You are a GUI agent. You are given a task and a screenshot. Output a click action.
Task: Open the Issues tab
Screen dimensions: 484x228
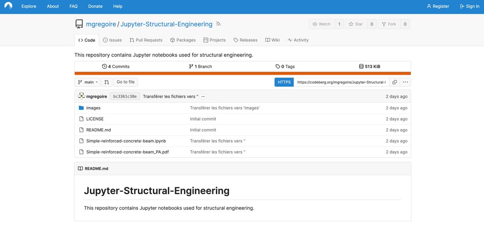(112, 40)
